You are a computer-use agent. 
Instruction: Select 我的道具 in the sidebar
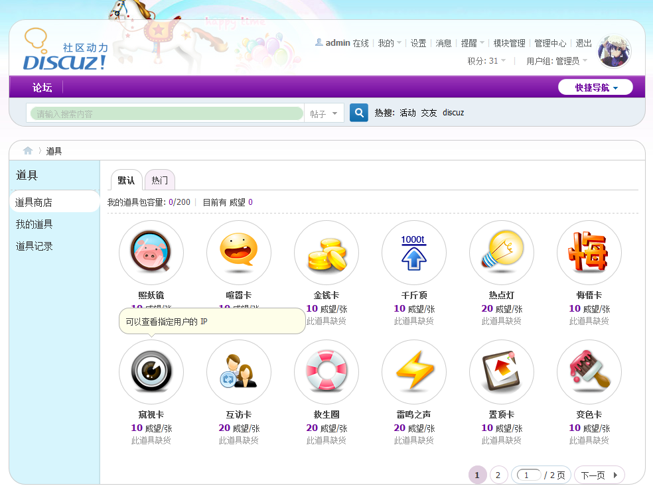click(35, 224)
